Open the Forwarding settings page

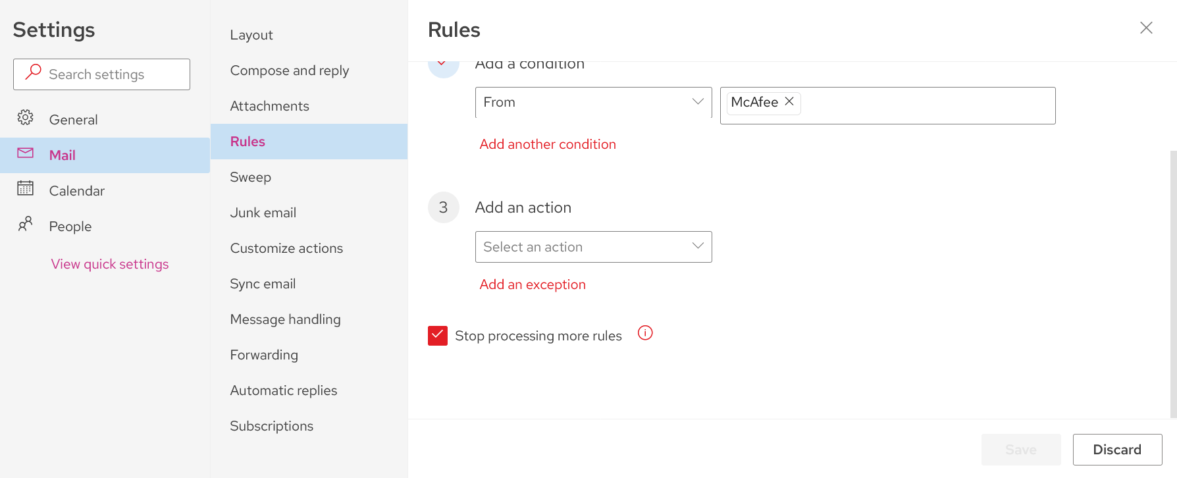click(x=264, y=354)
